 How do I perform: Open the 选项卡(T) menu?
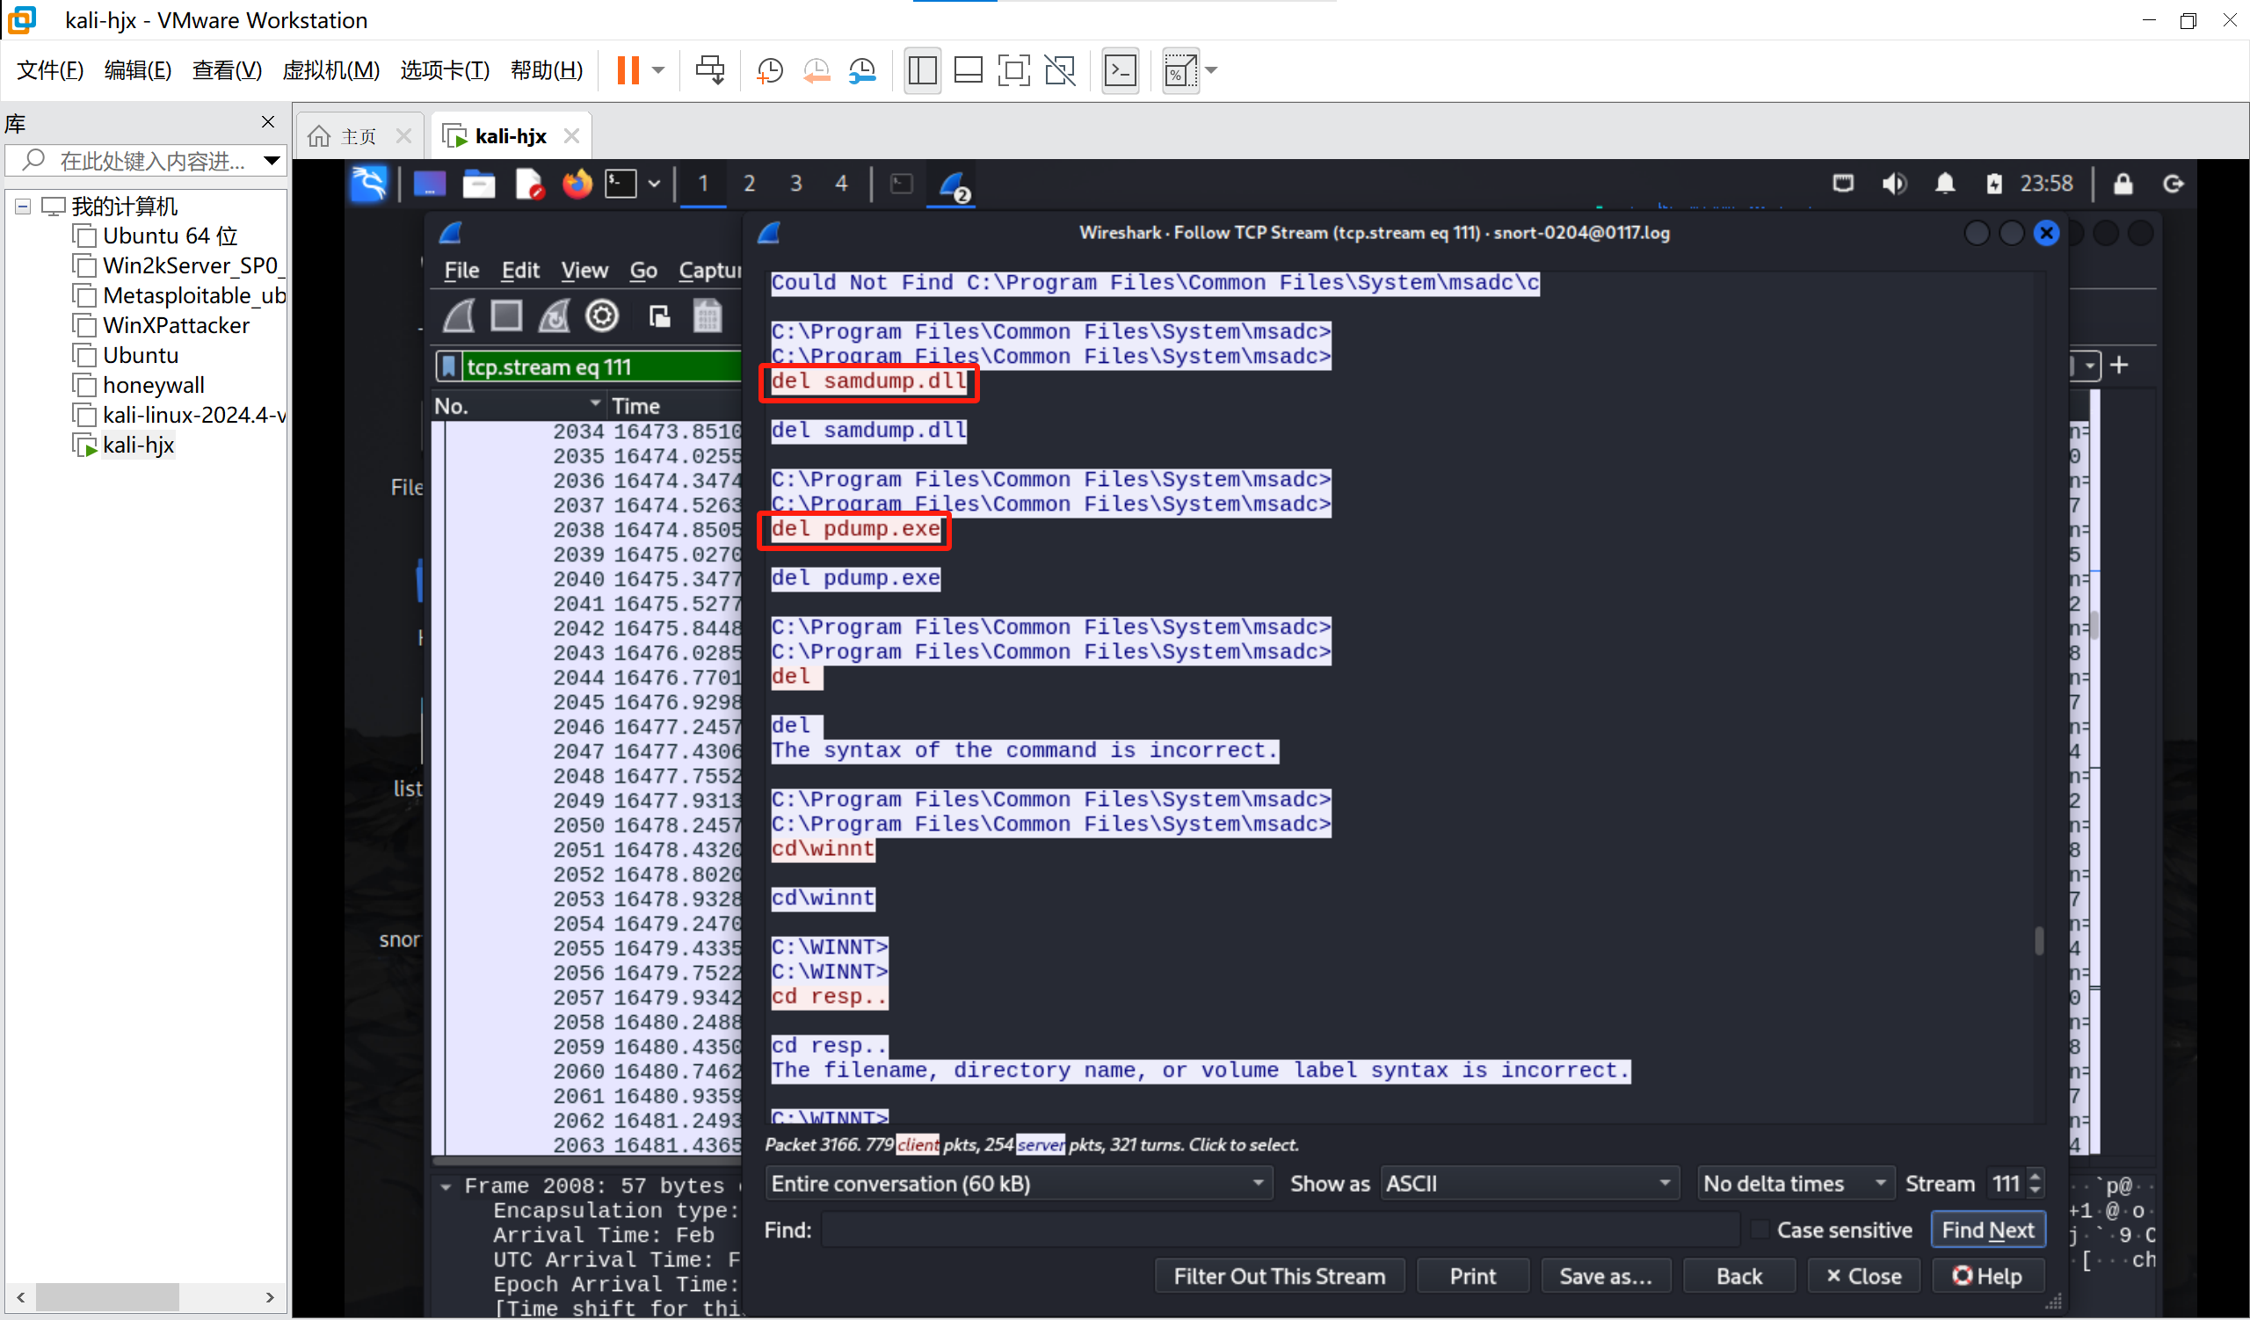445,69
